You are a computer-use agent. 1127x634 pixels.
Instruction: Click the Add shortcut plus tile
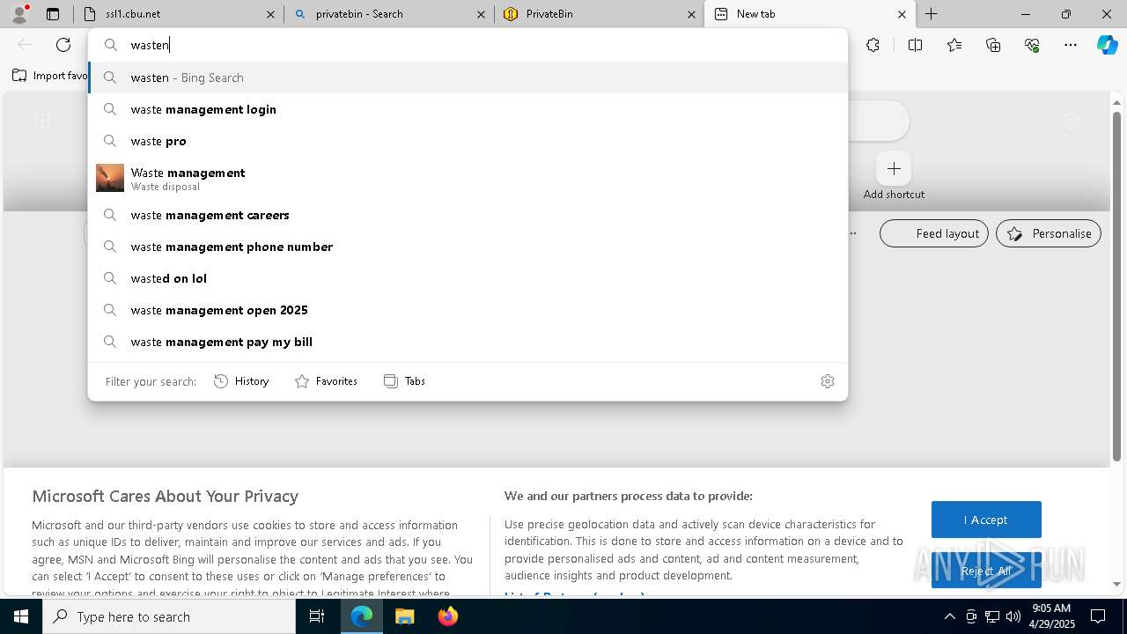tap(894, 168)
